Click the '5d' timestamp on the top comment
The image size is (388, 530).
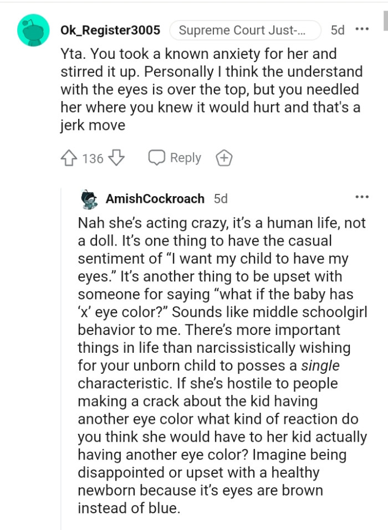(x=339, y=31)
